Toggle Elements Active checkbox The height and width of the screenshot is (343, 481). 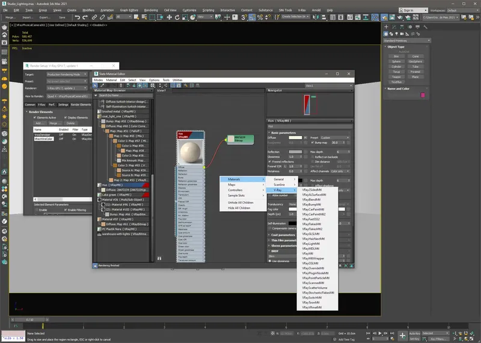pyautogui.click(x=35, y=117)
